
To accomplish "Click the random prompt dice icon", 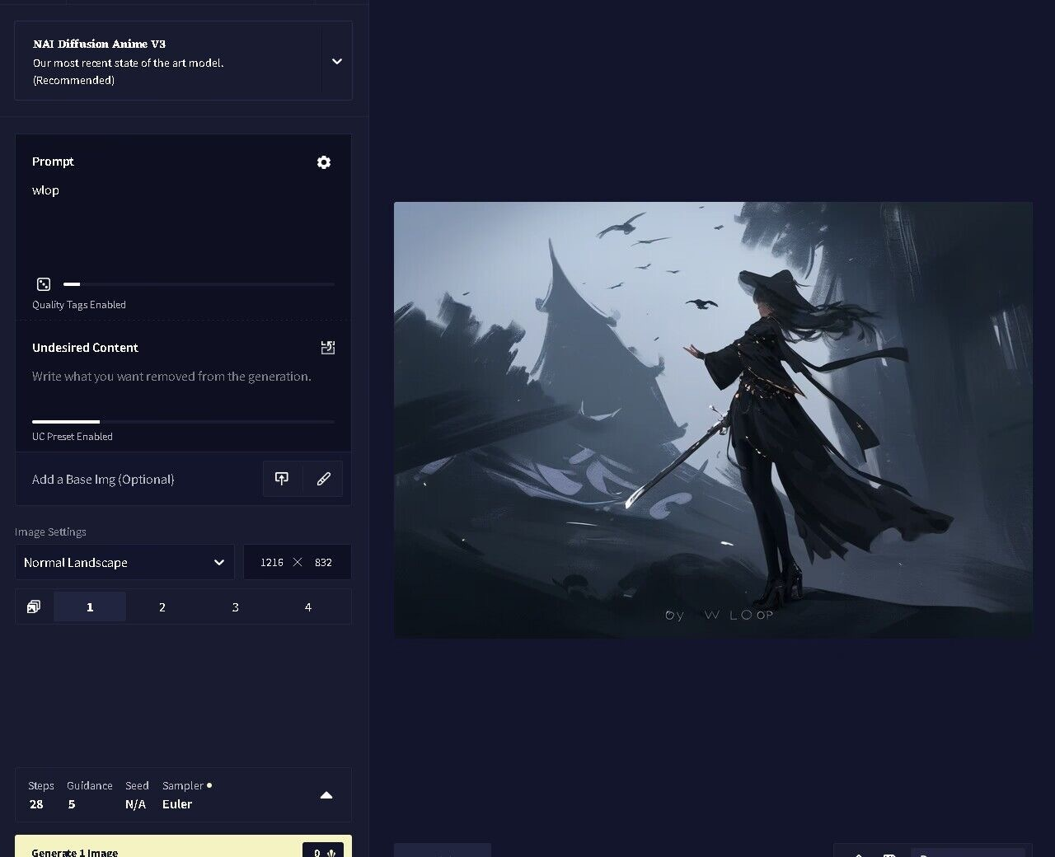I will [44, 284].
